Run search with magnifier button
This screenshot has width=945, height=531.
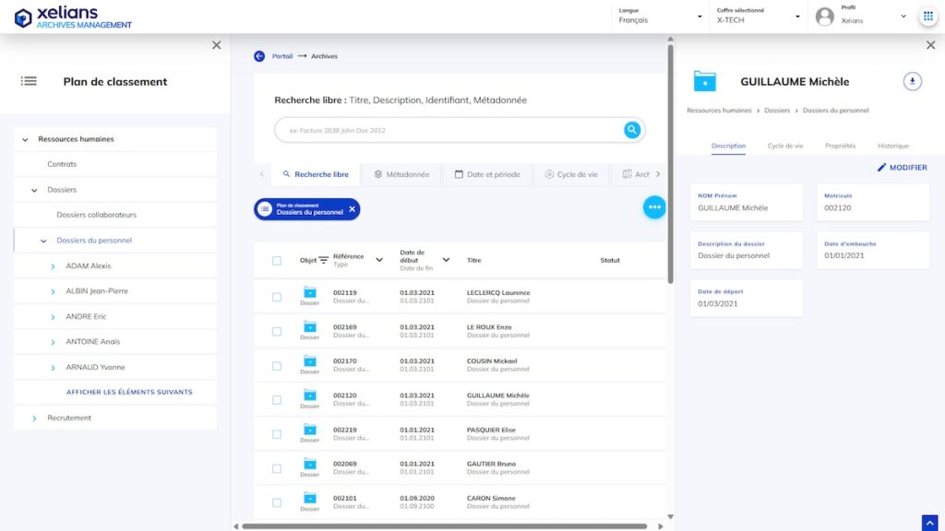631,130
